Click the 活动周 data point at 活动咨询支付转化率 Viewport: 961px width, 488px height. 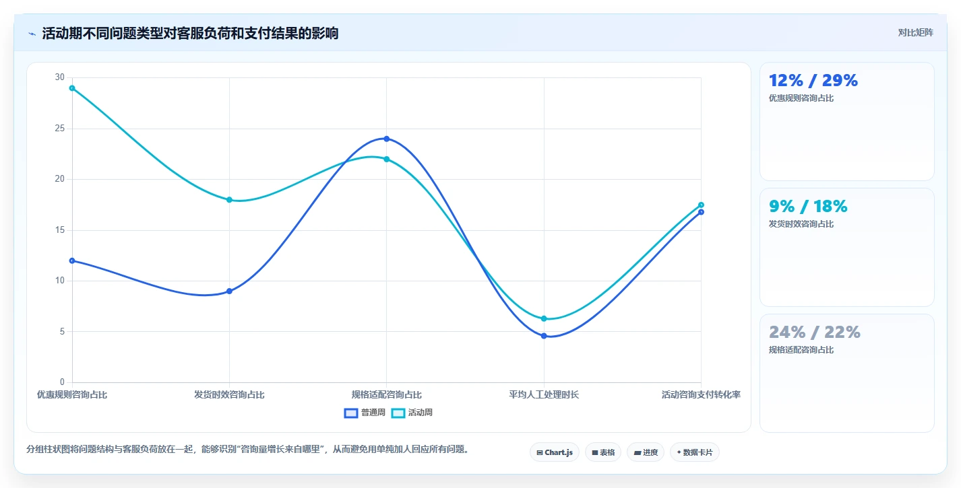pos(701,205)
